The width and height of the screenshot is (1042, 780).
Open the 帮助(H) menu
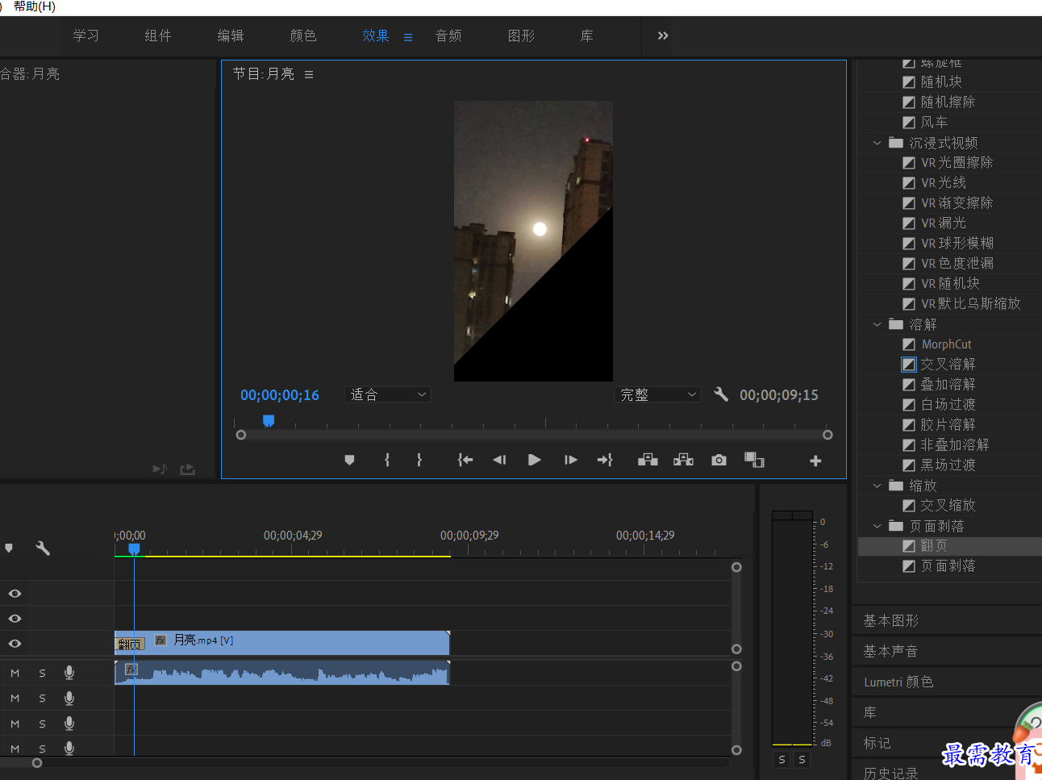34,6
